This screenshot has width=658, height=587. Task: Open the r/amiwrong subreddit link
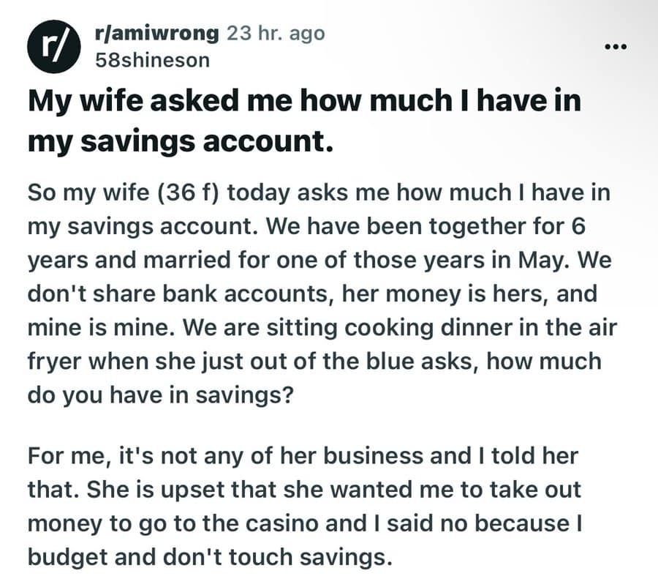click(x=157, y=33)
